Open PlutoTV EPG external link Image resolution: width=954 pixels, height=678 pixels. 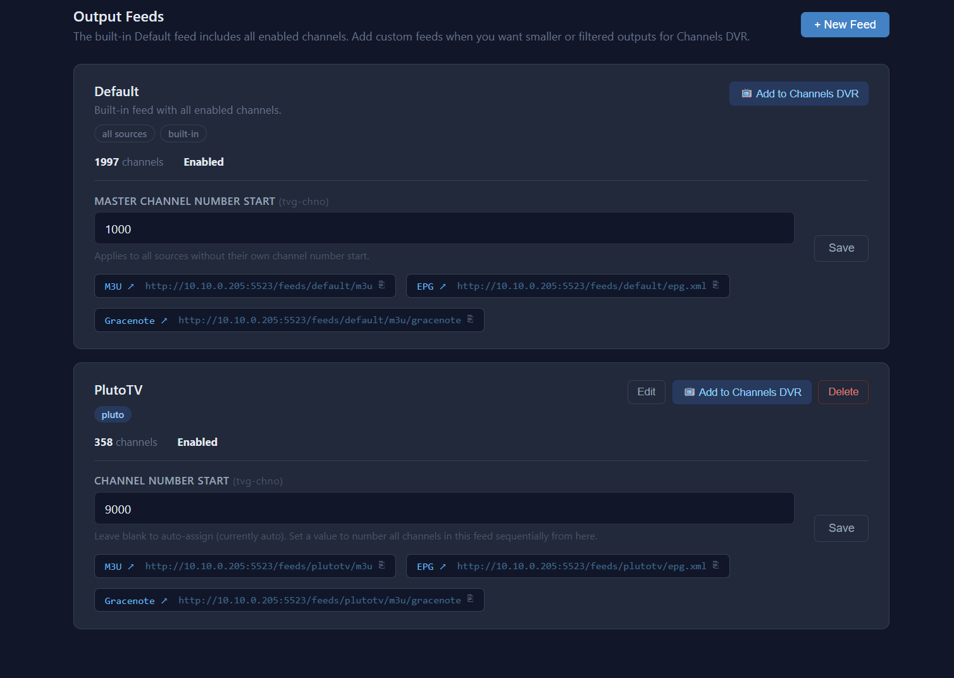pos(431,567)
